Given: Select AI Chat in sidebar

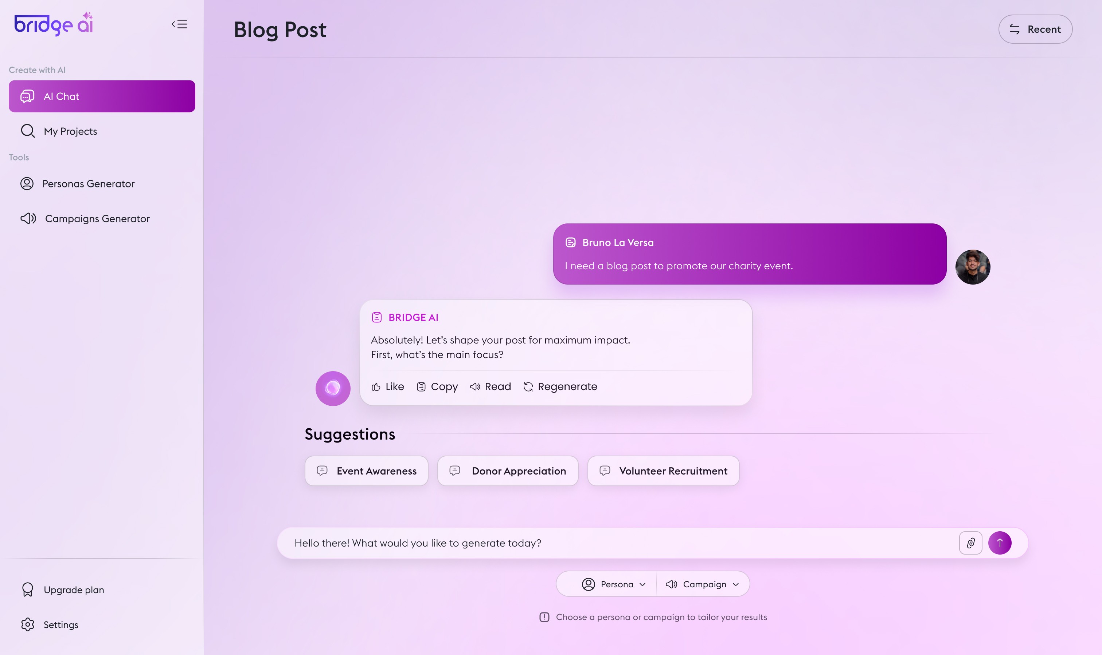Looking at the screenshot, I should [x=102, y=96].
